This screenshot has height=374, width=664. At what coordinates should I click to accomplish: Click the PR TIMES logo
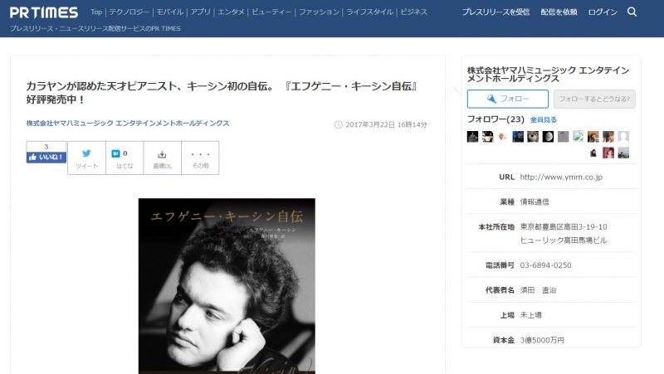point(44,12)
